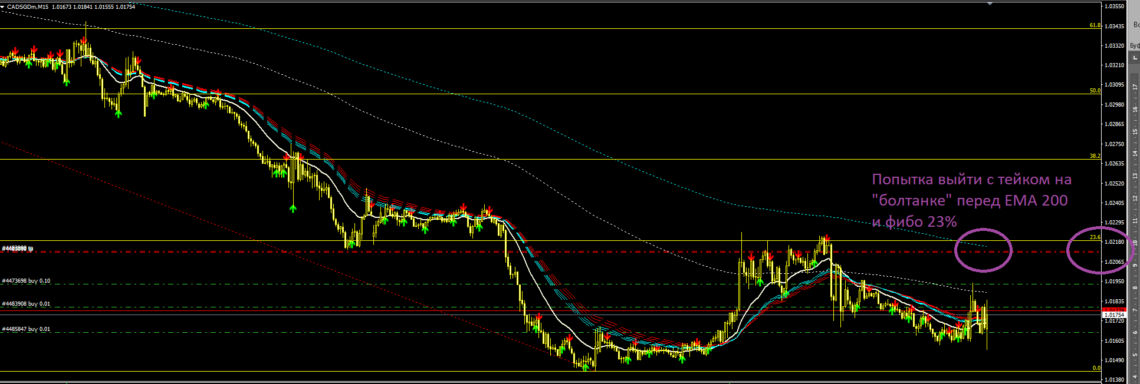Click the 1.03210 price scale value
This screenshot has height=384, width=1140.
click(x=1114, y=65)
